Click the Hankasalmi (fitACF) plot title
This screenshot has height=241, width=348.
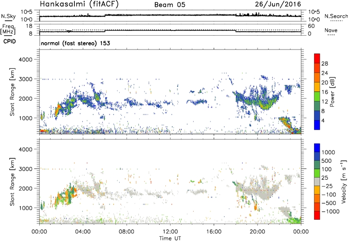click(79, 4)
